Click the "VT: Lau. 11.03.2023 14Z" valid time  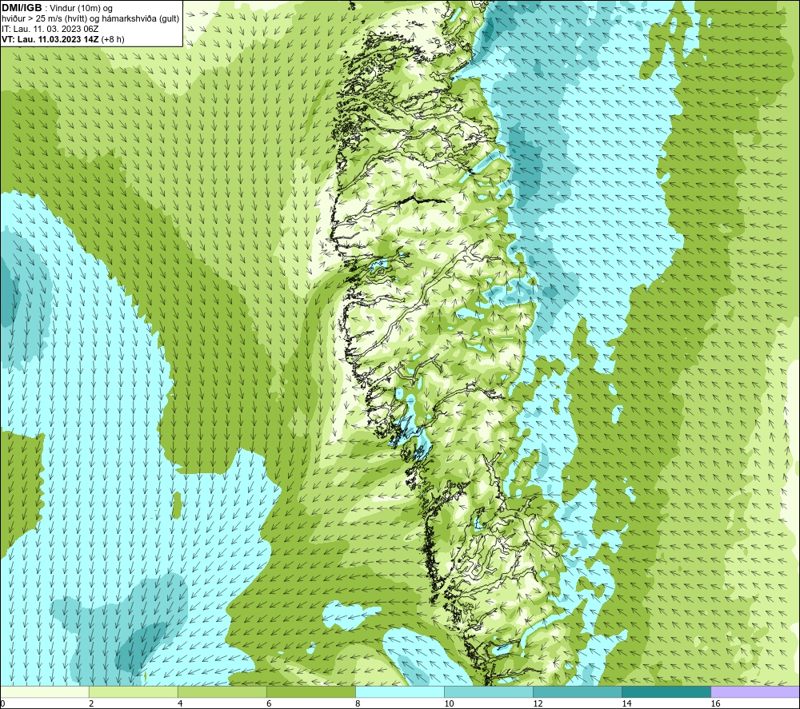pos(50,39)
